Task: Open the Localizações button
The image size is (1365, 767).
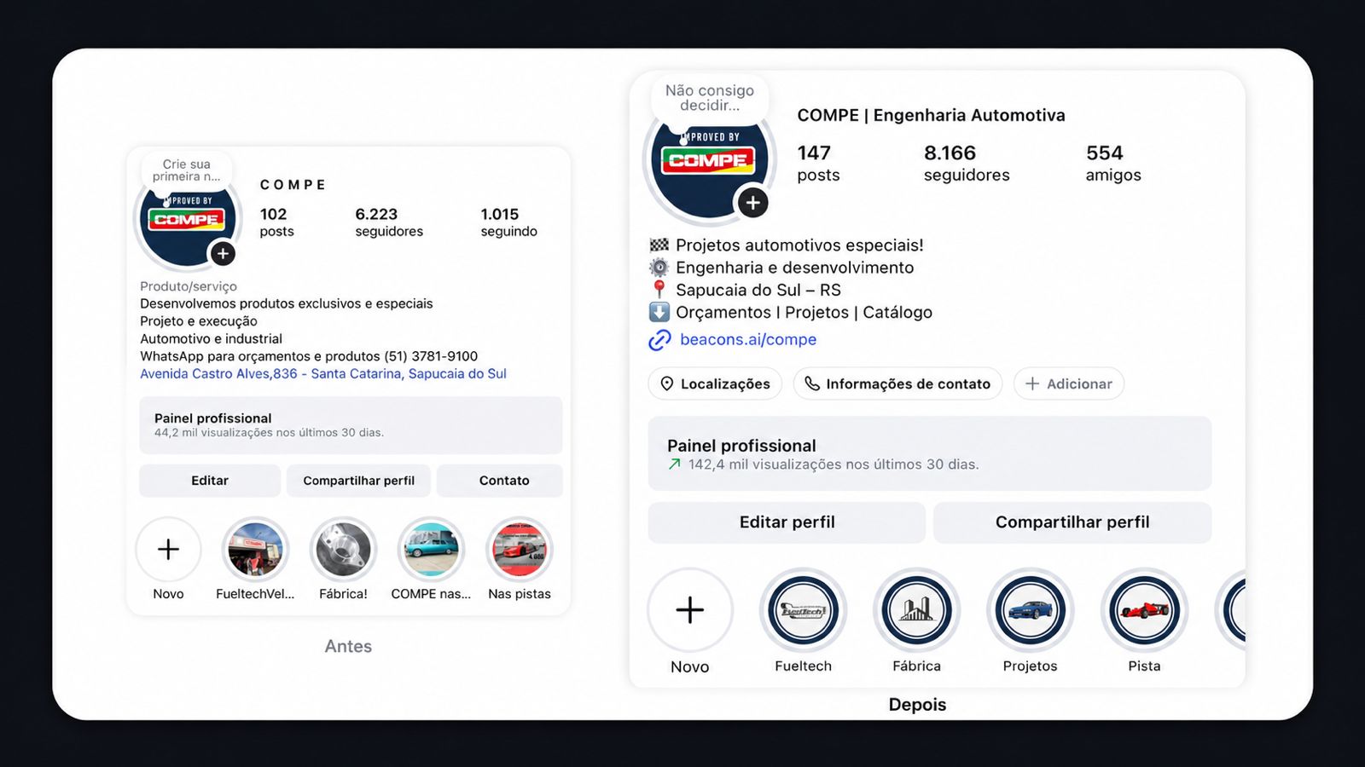Action: click(715, 384)
